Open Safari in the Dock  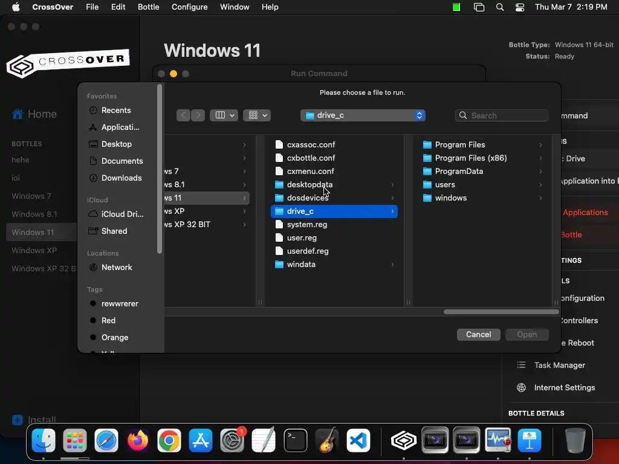point(106,440)
